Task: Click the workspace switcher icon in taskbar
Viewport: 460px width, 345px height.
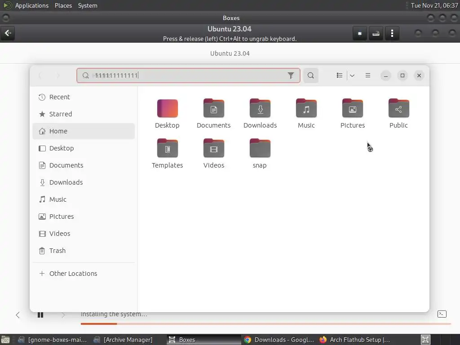Action: point(425,340)
